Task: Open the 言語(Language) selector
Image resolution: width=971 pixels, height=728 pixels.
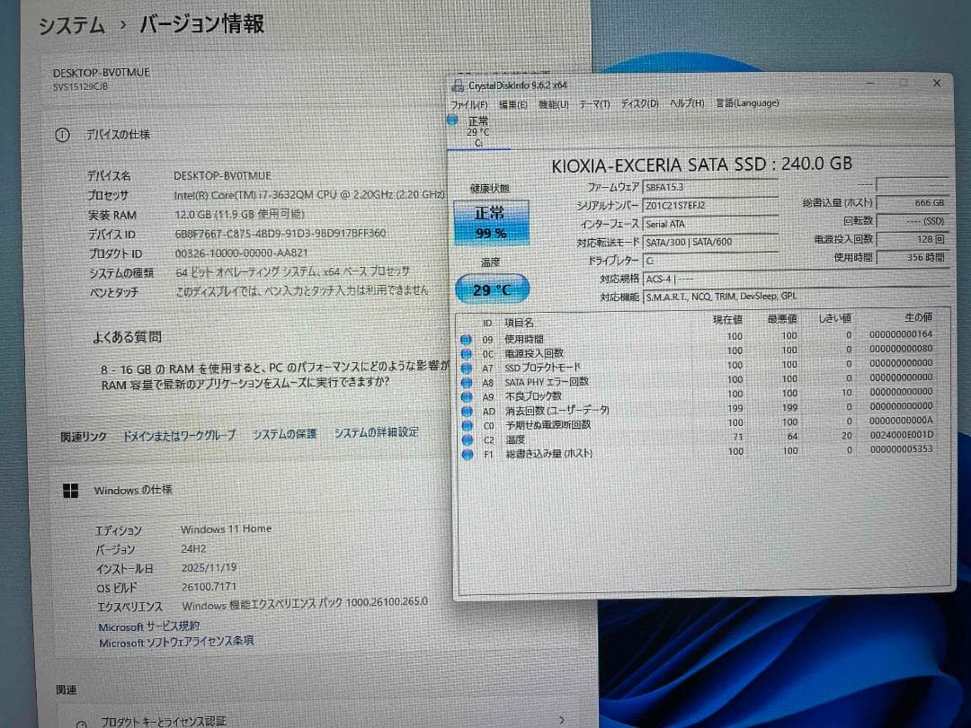Action: [746, 103]
